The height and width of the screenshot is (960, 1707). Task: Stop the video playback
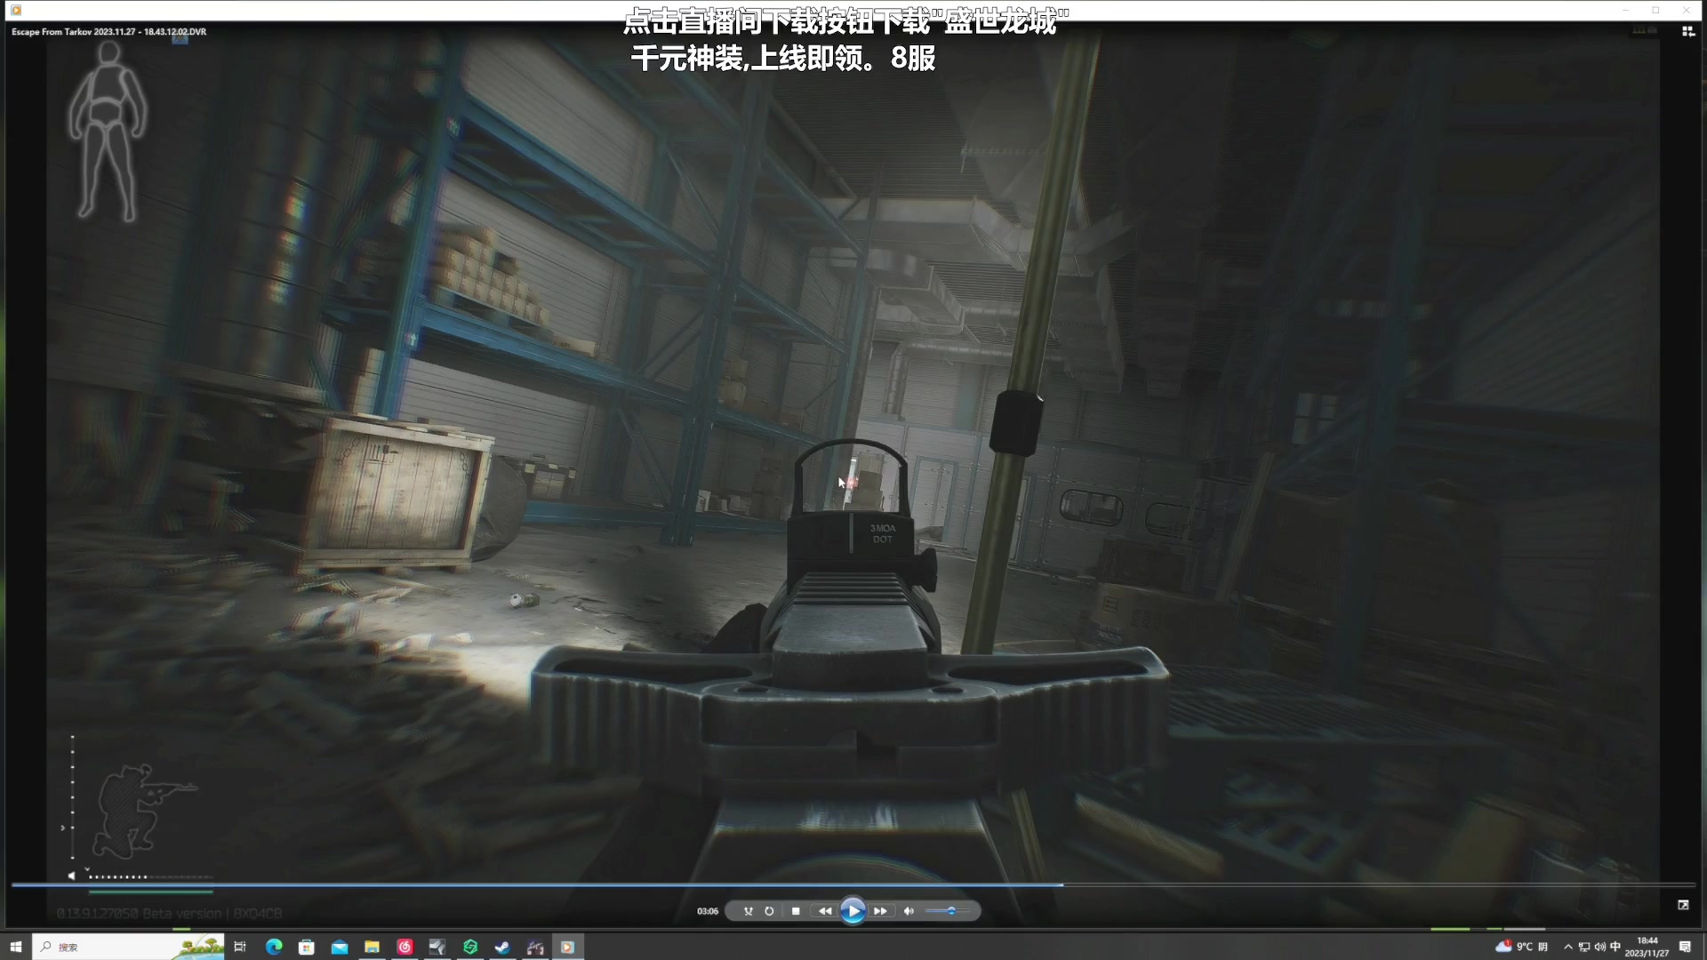tap(796, 911)
